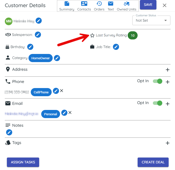
Task: Click the SAVE button
Action: click(148, 5)
